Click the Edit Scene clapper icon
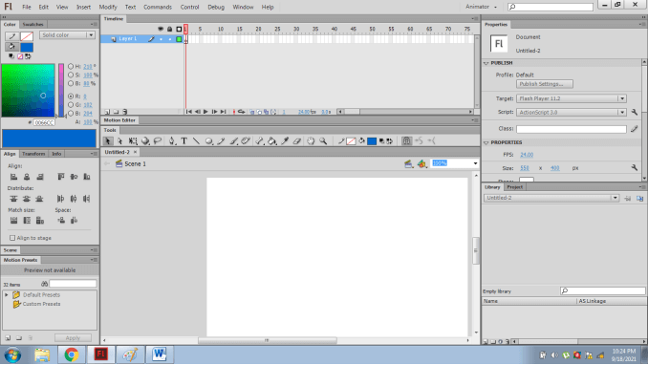 408,163
